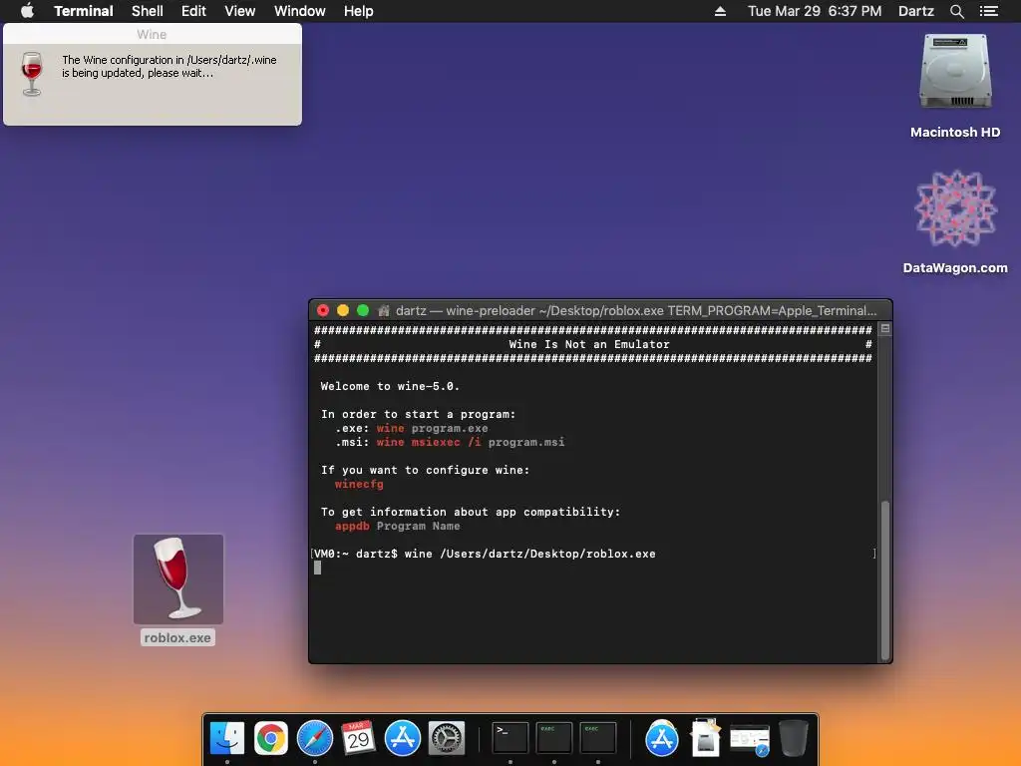Launch Safari from the Dock

[314, 738]
